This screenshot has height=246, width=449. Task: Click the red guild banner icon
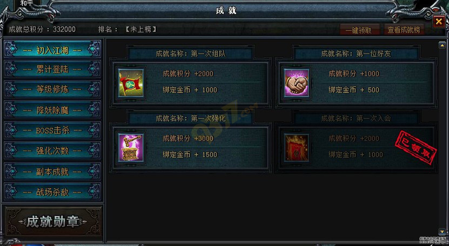coord(296,148)
